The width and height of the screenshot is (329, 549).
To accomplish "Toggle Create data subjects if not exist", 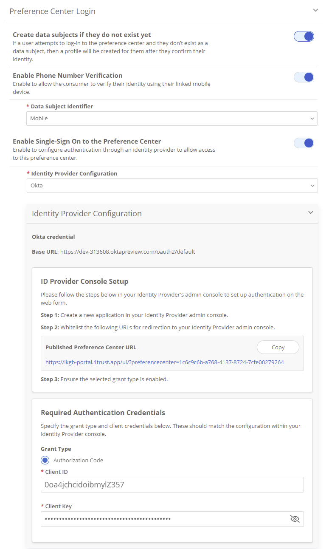I will click(x=304, y=37).
